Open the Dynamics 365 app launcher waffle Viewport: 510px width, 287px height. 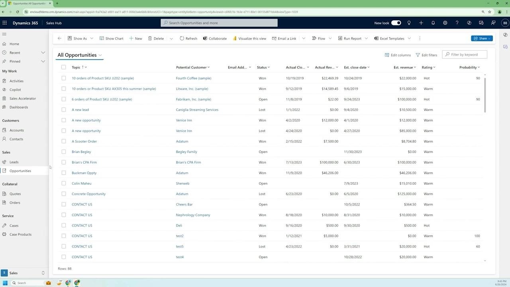[x=5, y=23]
